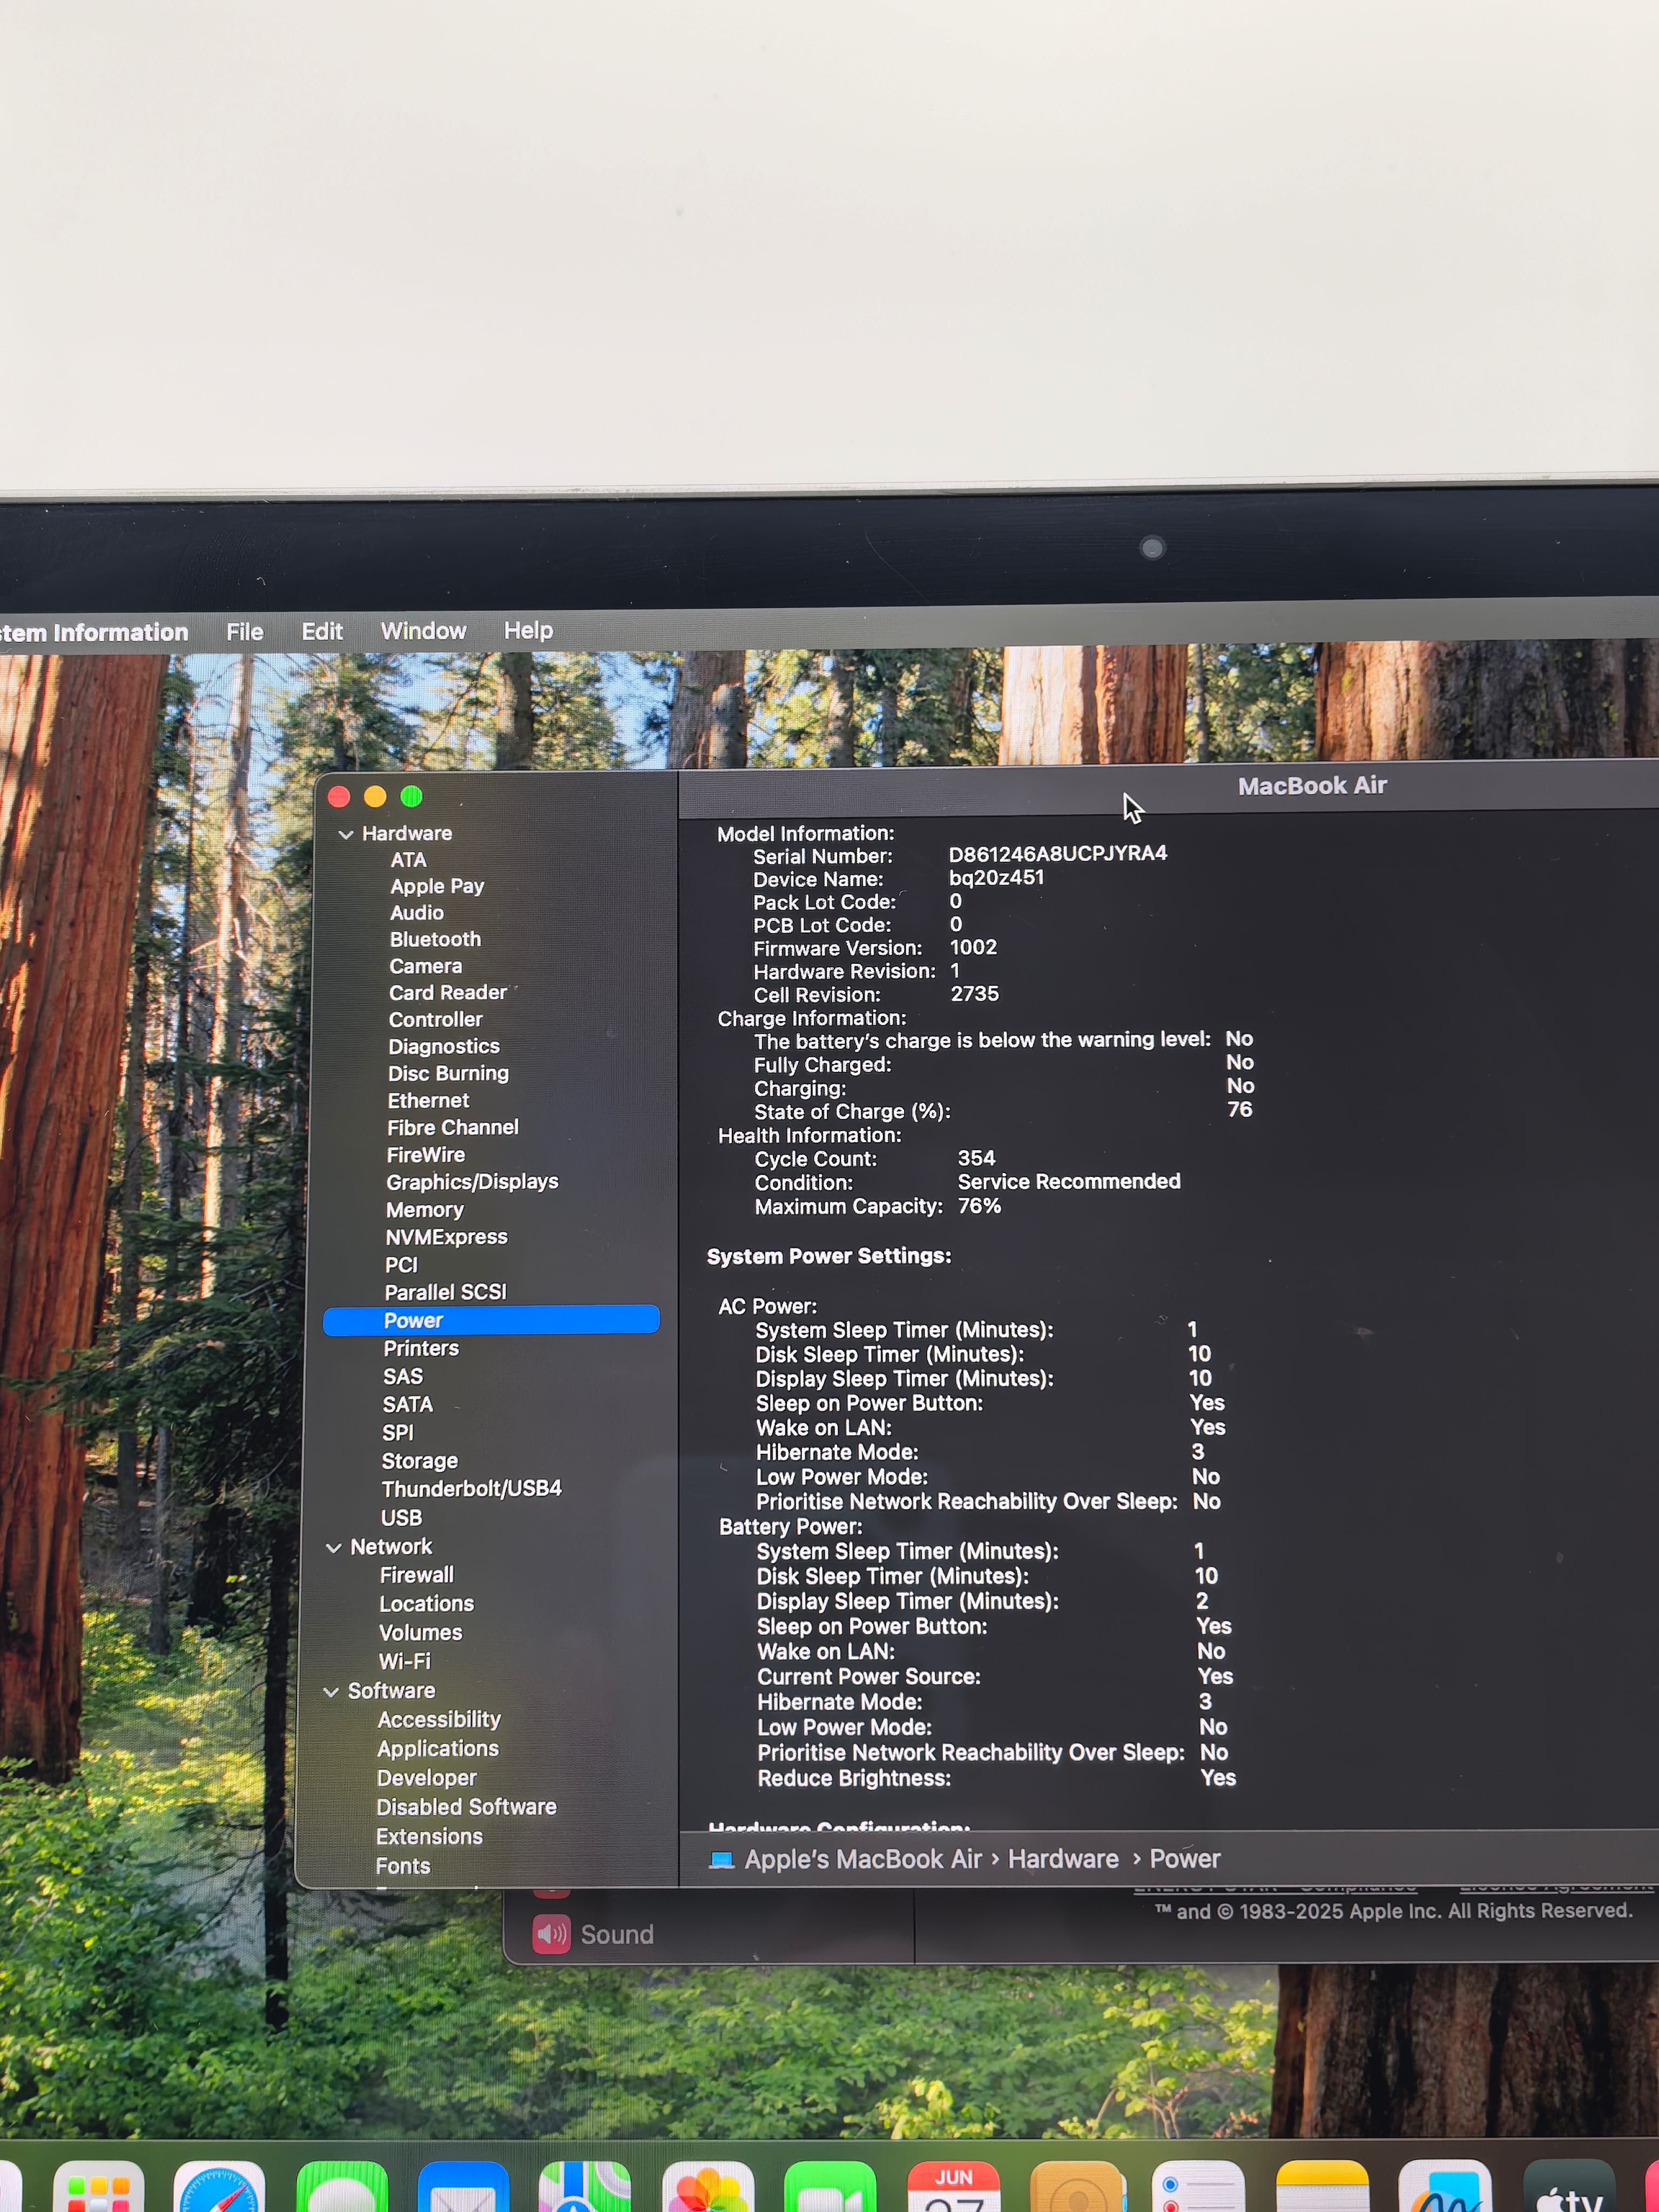Click the Maximum Capacity value 76%
This screenshot has height=2212, width=1659.
coord(980,1207)
